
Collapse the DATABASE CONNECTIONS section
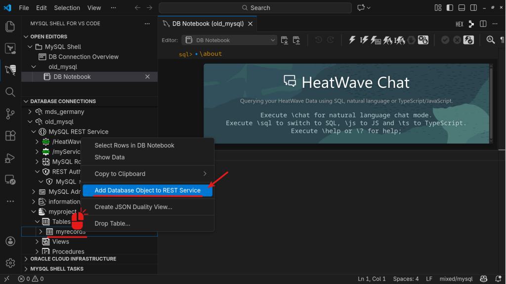point(26,102)
